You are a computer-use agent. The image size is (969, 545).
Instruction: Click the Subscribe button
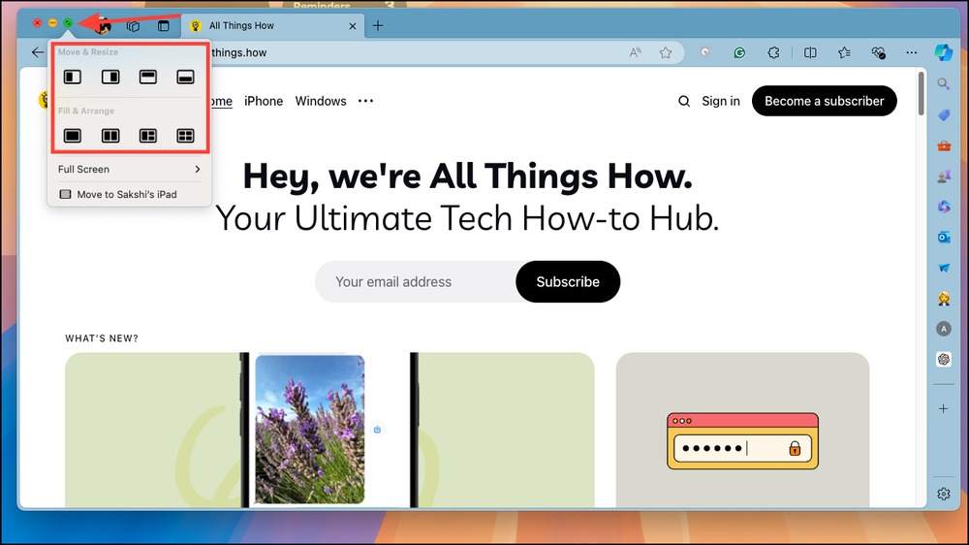pos(568,281)
